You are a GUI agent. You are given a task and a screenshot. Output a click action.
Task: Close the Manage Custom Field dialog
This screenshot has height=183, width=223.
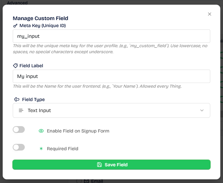tap(210, 14)
